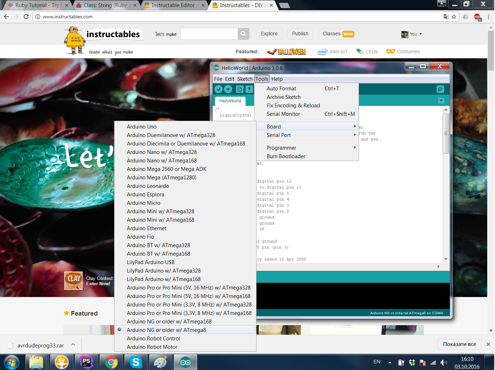Screen dimensions: 495x370
Task: Click the Arduino Open sketch icon
Action: 249,89
